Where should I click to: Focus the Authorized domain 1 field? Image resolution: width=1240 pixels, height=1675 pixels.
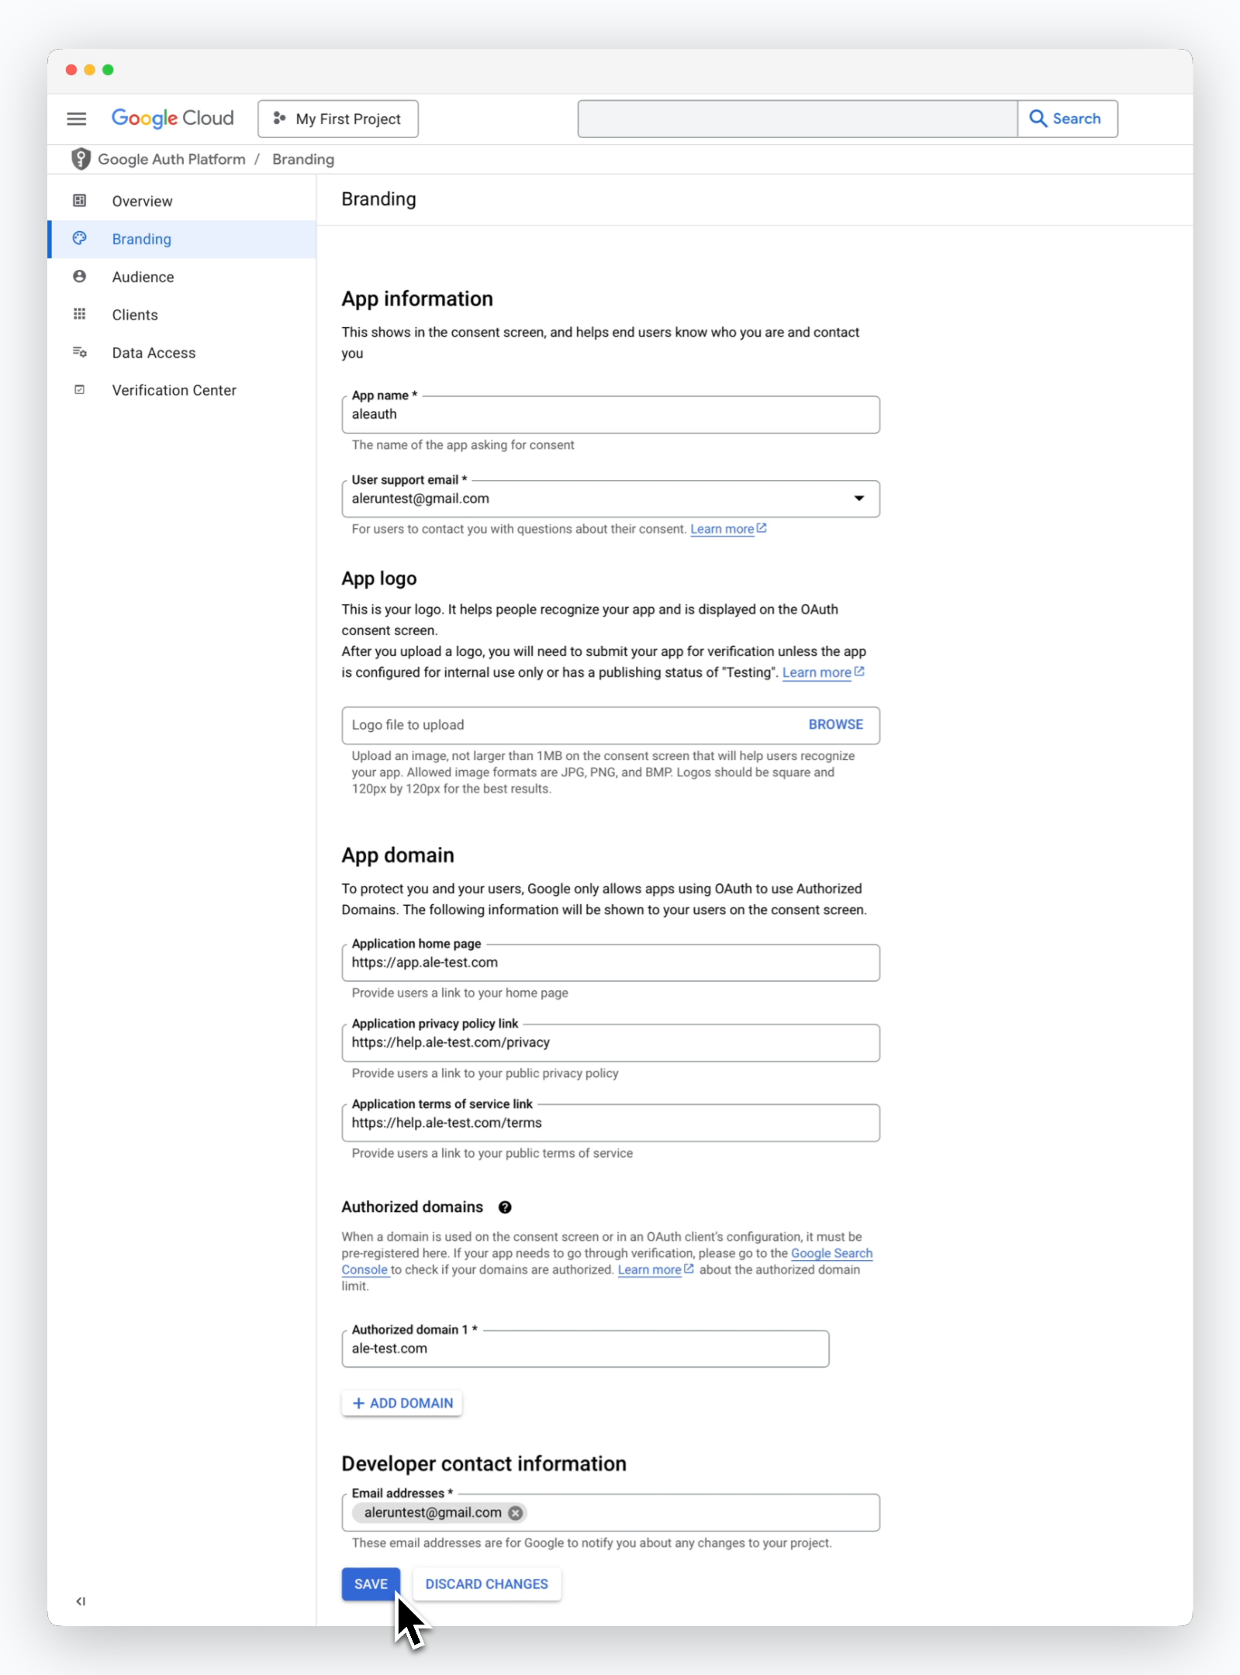pos(585,1349)
